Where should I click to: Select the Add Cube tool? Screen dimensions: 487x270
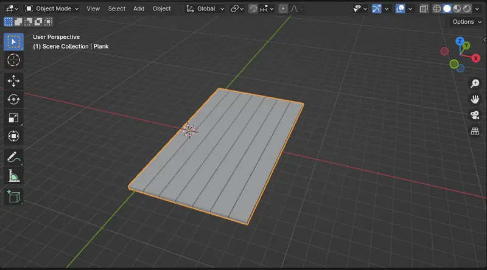13,196
